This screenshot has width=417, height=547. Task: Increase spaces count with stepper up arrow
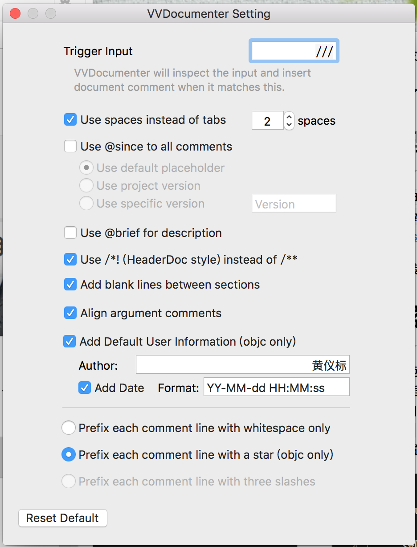[x=289, y=117]
